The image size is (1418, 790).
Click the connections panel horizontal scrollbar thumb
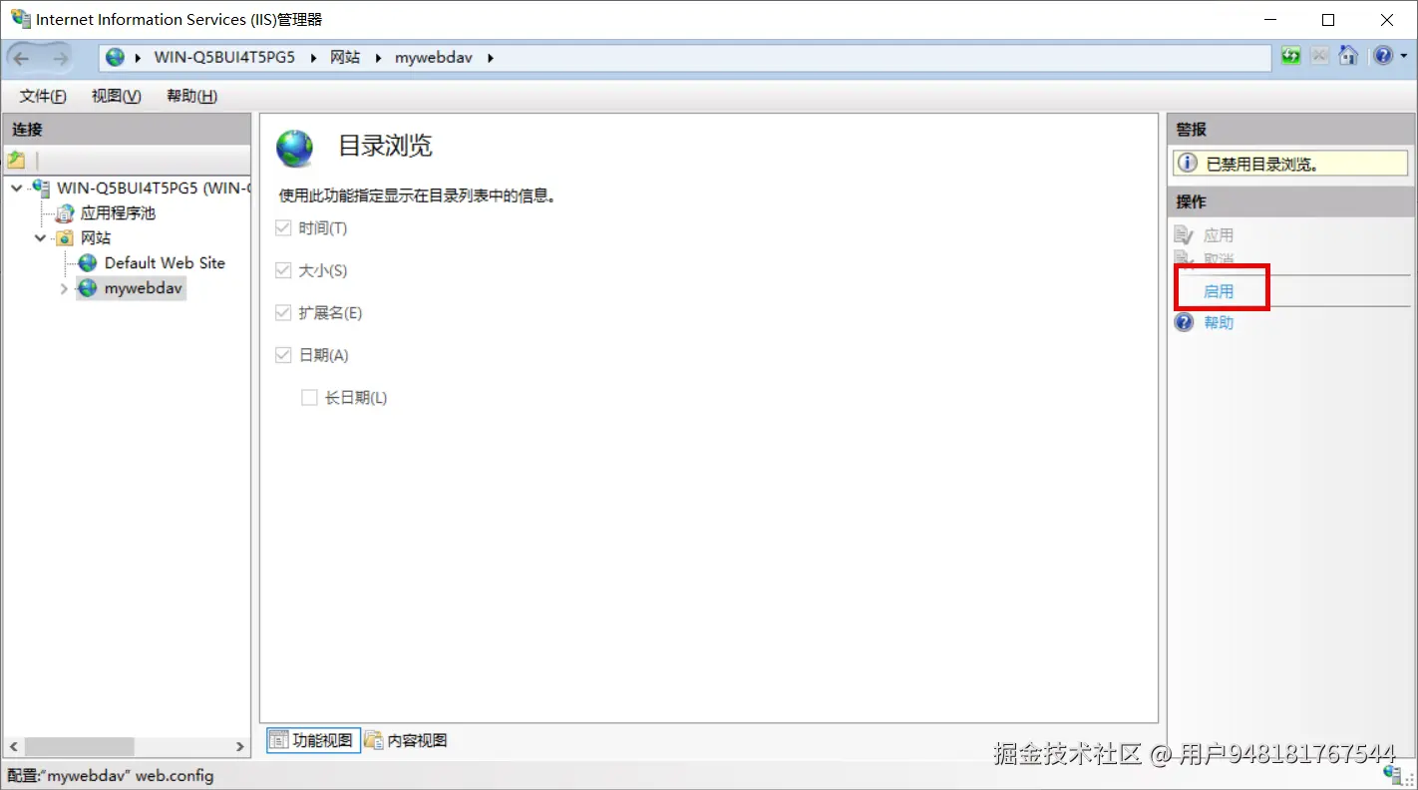80,746
